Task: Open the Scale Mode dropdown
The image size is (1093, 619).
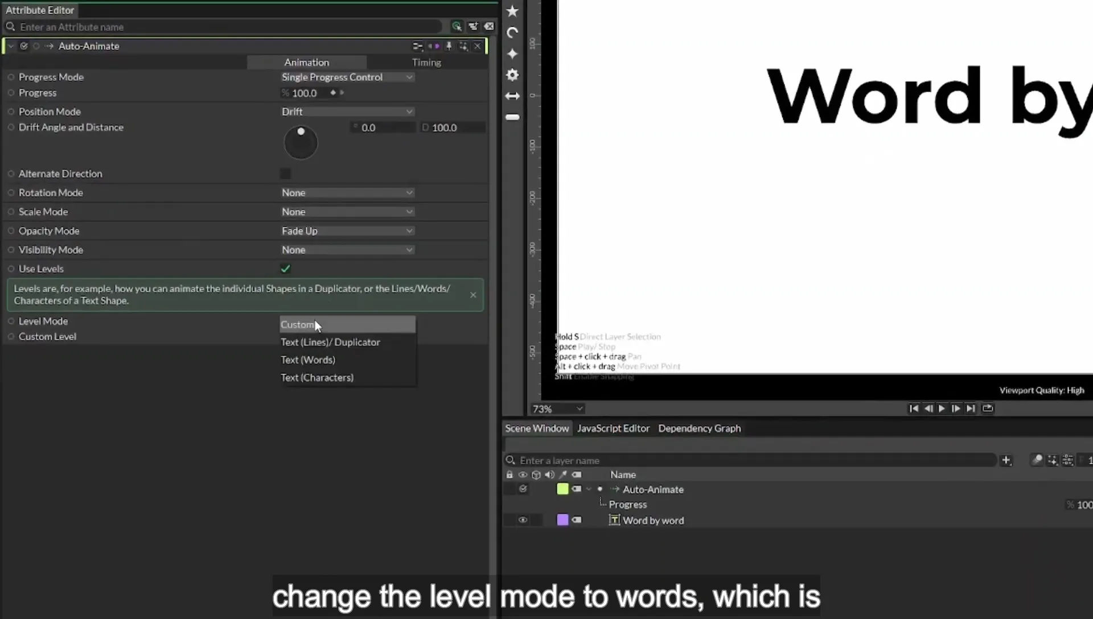Action: (x=347, y=212)
